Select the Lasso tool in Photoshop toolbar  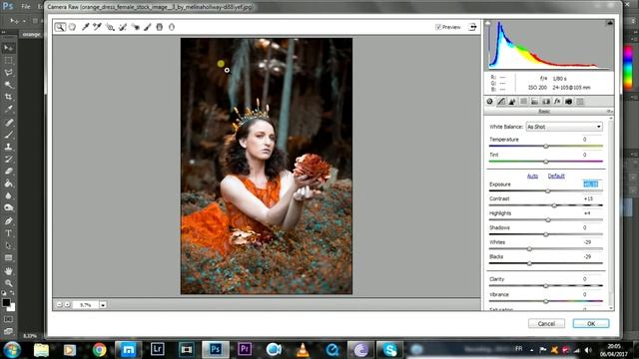[8, 73]
